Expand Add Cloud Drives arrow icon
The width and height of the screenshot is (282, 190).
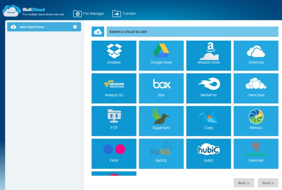point(75,27)
